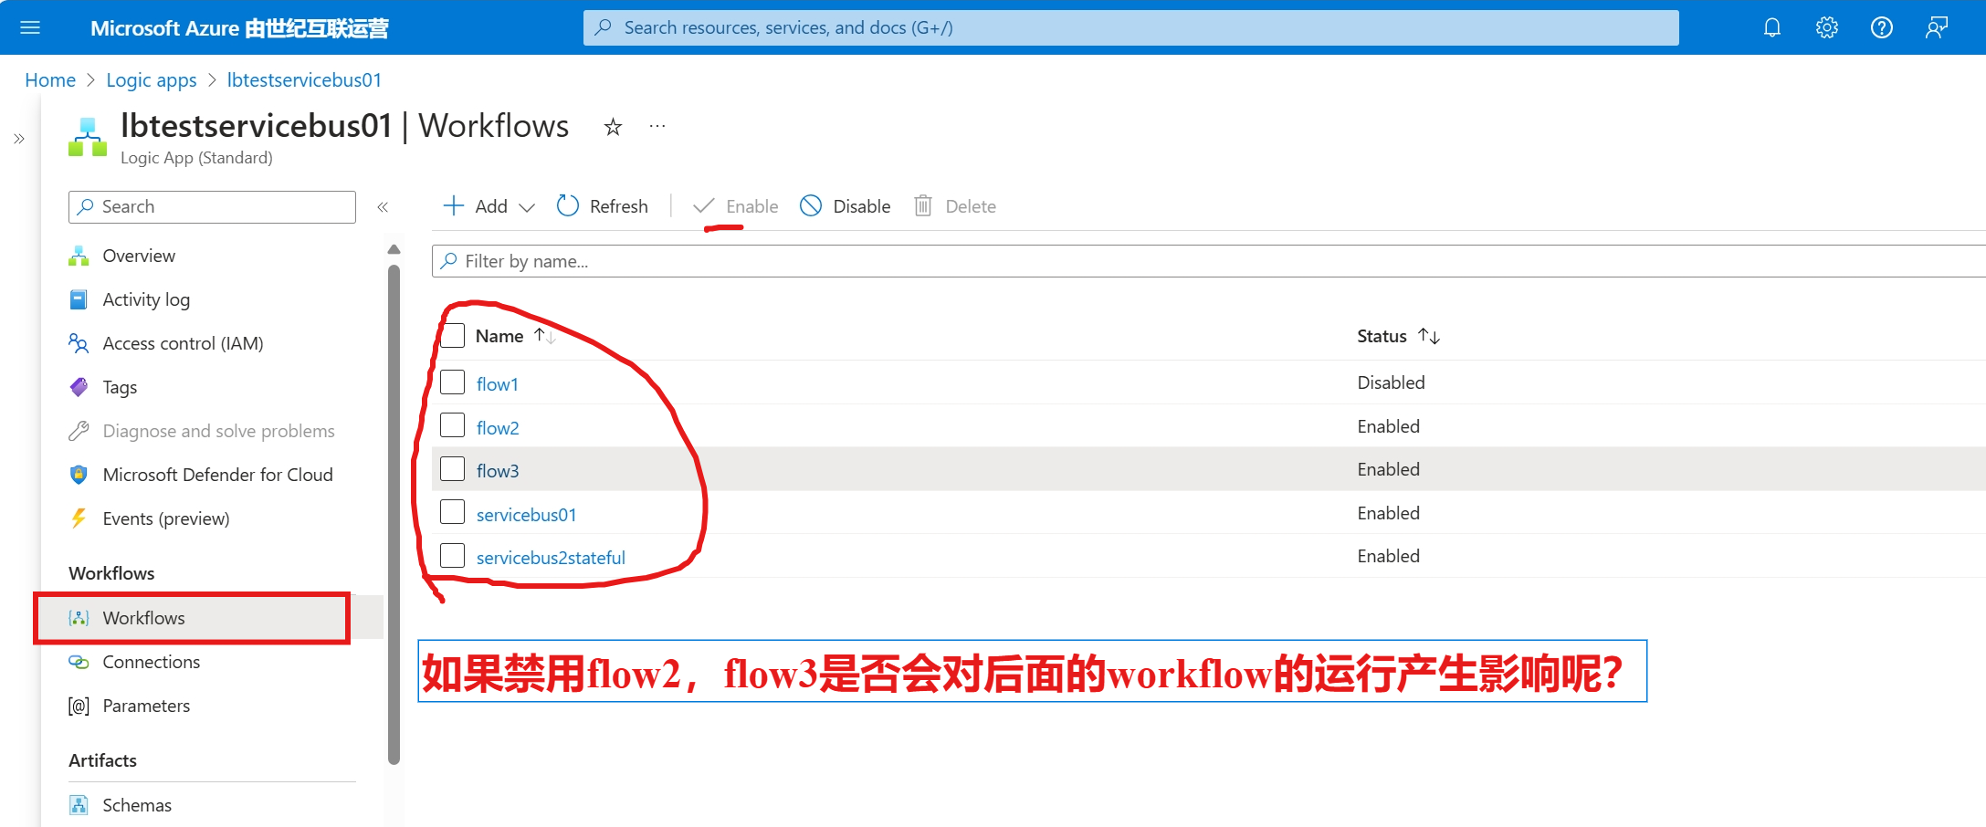Go to Logic apps breadcrumb
This screenshot has height=827, width=1986.
click(152, 80)
